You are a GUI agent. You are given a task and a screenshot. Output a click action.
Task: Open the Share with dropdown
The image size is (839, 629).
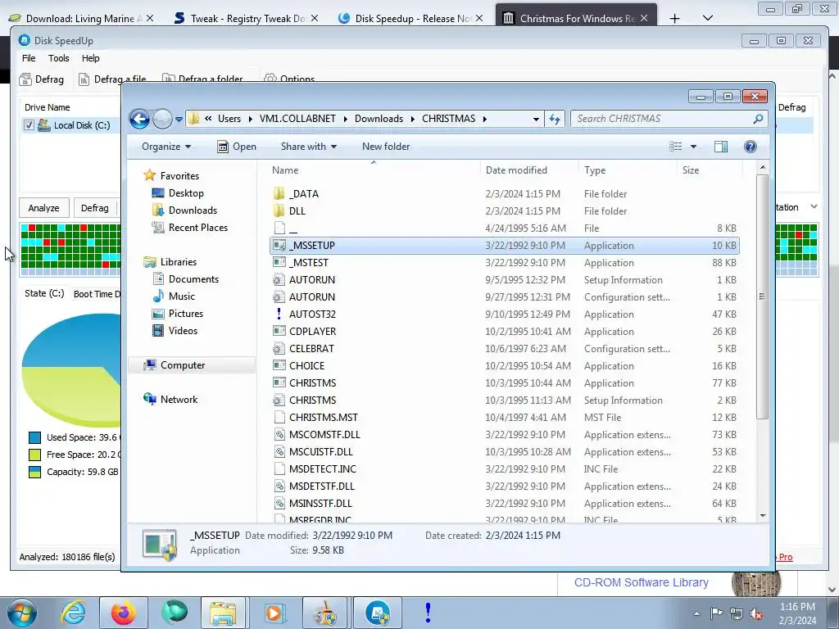tap(309, 147)
